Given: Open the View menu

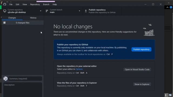Looking at the screenshot, I should coord(25,4).
